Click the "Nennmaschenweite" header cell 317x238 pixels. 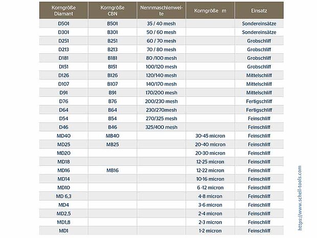pyautogui.click(x=161, y=10)
